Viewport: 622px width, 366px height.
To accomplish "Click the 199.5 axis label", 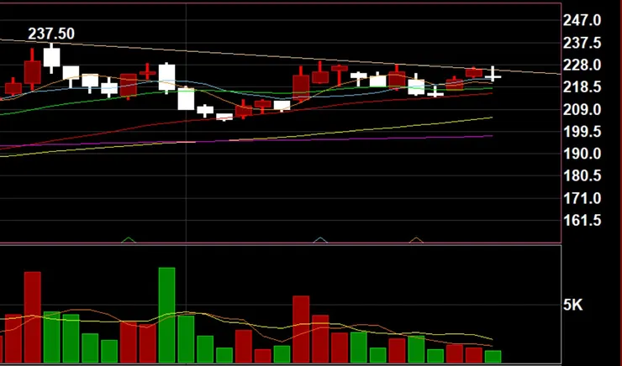I will (x=582, y=132).
